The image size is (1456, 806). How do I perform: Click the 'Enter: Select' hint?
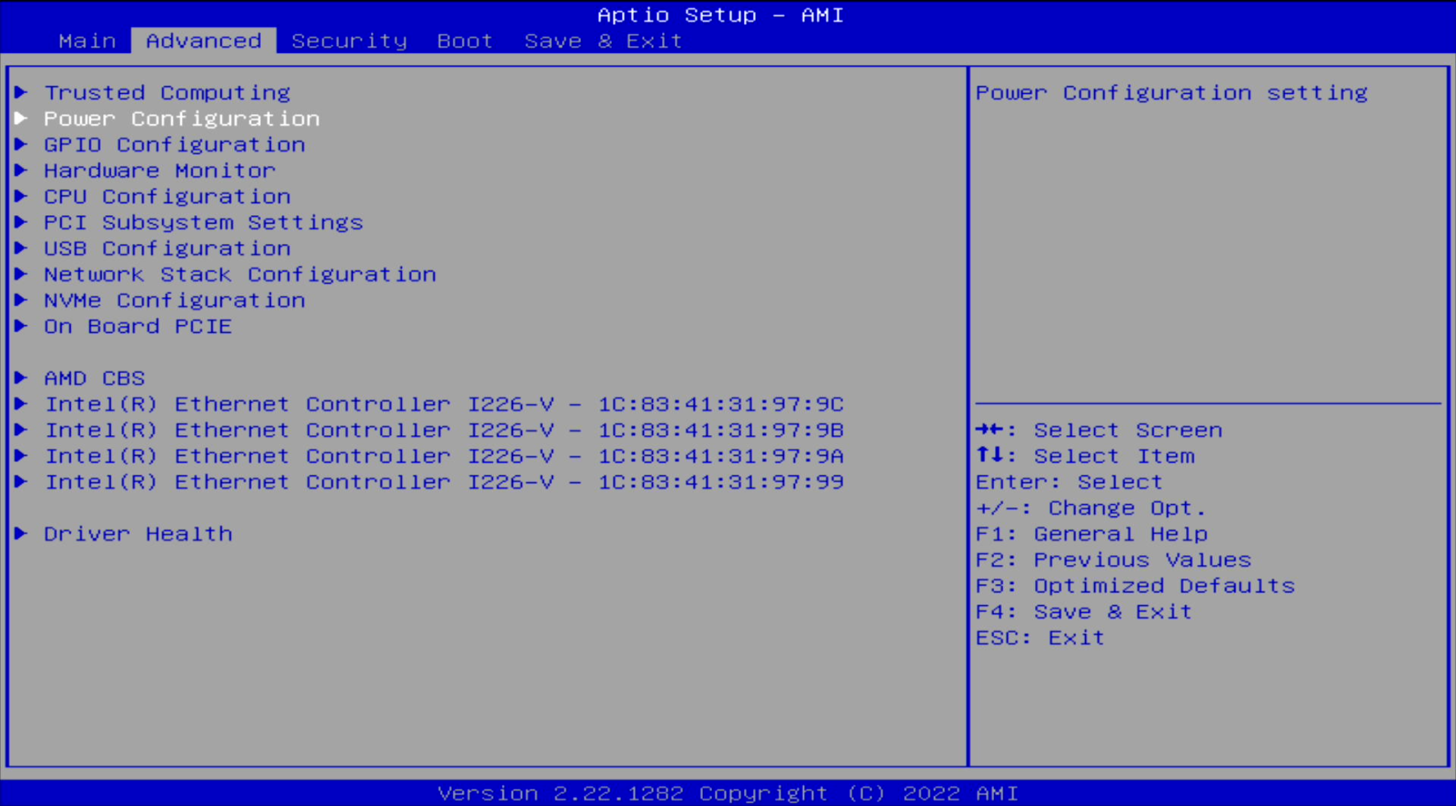[x=1070, y=482]
